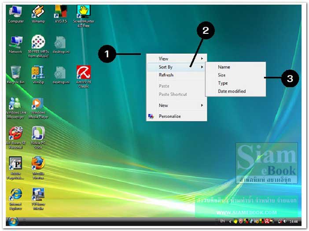The image size is (309, 231).
Task: Select the desktop icon right of Internet Explorer
Action: (x=38, y=199)
